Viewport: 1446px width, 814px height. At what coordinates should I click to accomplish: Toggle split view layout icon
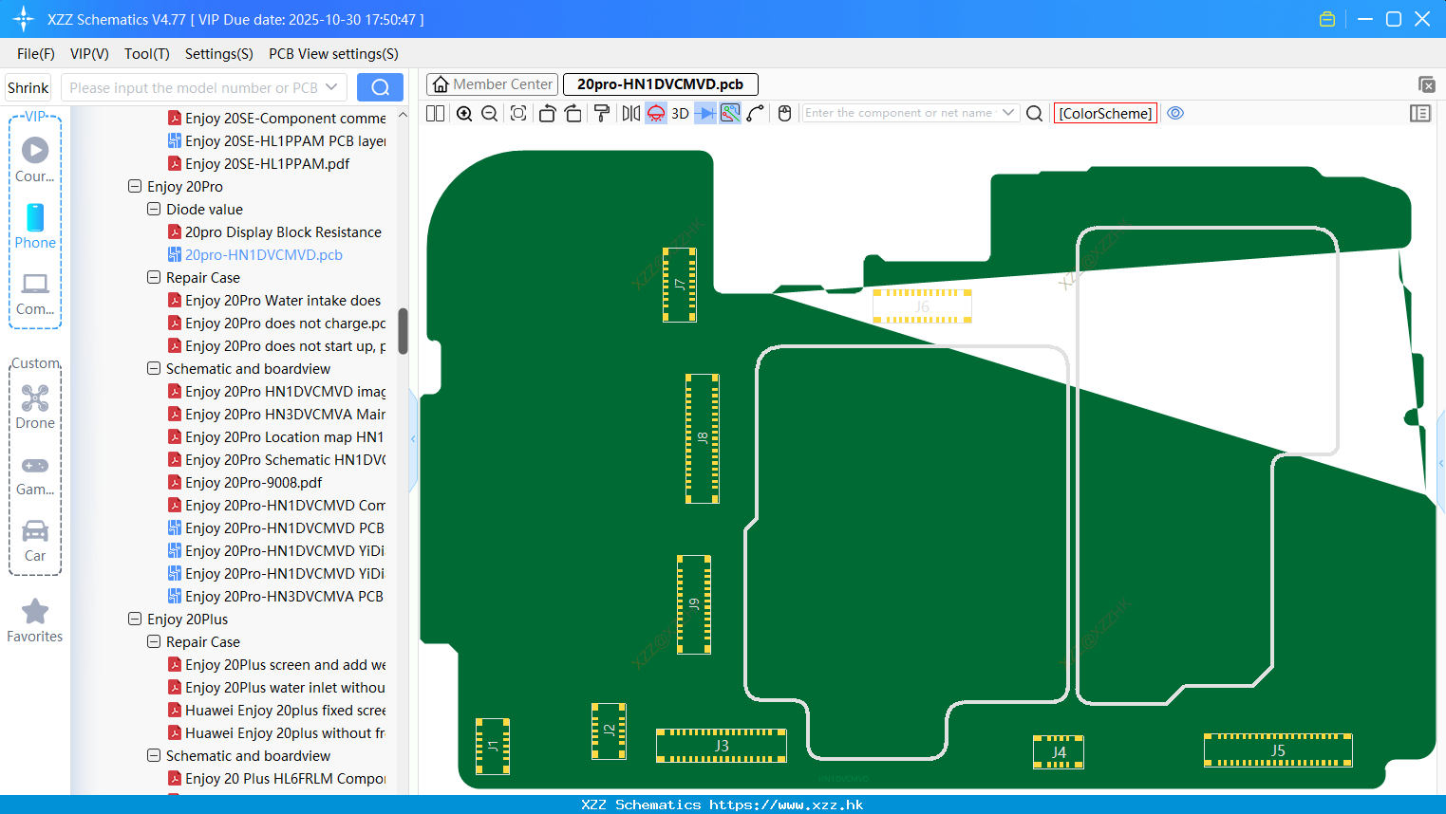pos(436,113)
